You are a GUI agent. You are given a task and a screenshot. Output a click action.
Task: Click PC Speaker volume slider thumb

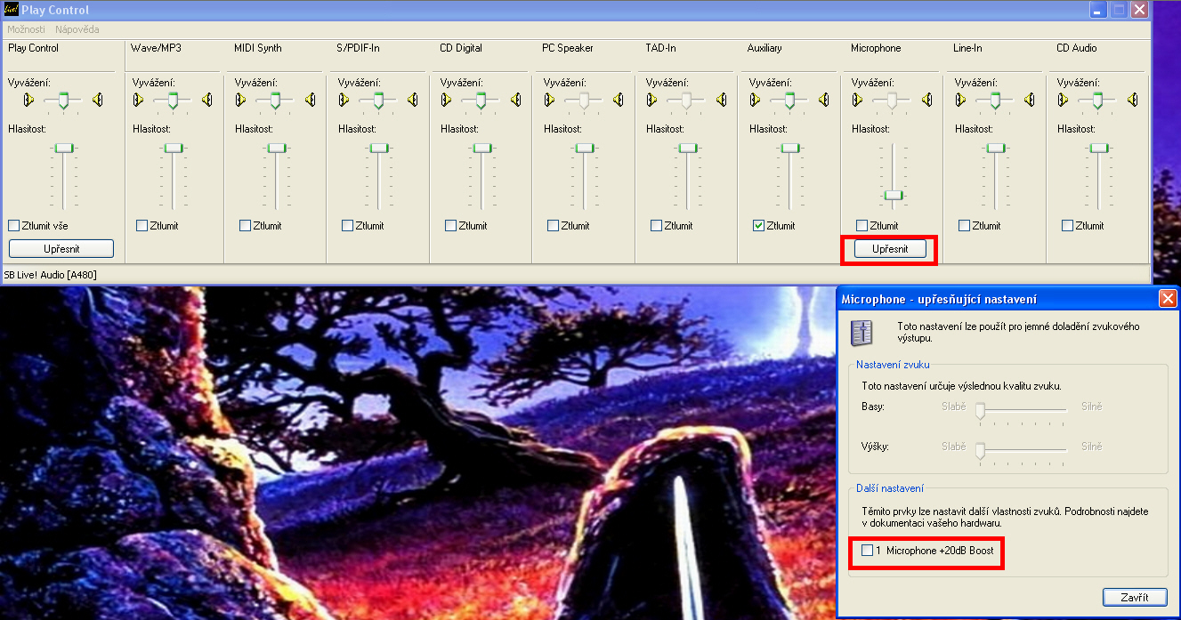click(x=585, y=148)
